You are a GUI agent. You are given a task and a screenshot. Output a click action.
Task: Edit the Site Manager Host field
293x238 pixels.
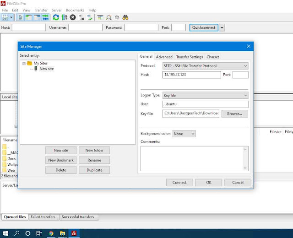pos(191,75)
